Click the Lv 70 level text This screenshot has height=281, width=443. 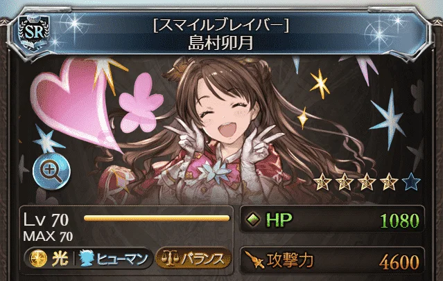coord(46,220)
